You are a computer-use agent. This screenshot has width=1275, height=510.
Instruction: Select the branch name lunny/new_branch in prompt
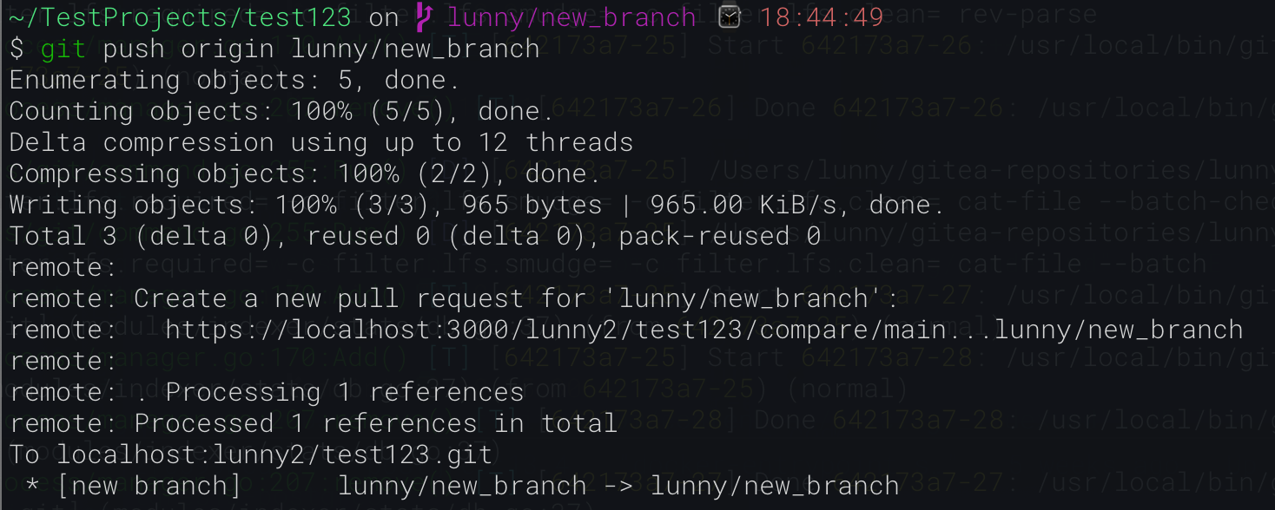tap(571, 16)
